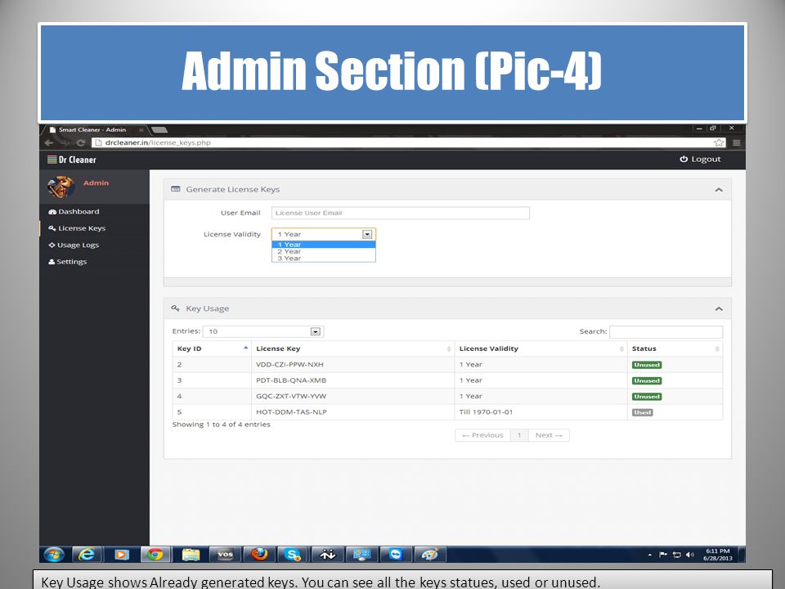Image resolution: width=785 pixels, height=589 pixels.
Task: Open a new browser tab
Action: point(159,130)
